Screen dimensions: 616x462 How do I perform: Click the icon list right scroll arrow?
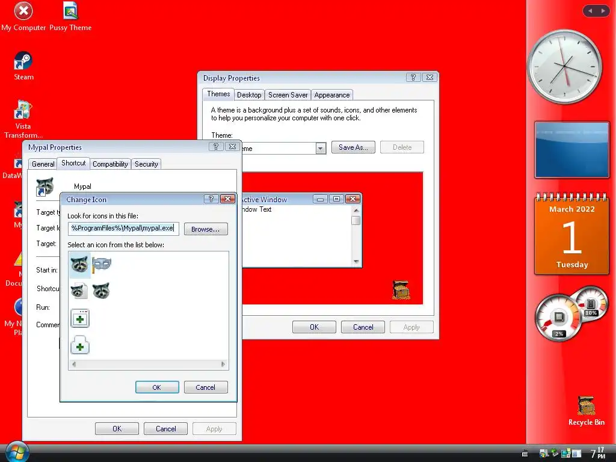point(223,364)
